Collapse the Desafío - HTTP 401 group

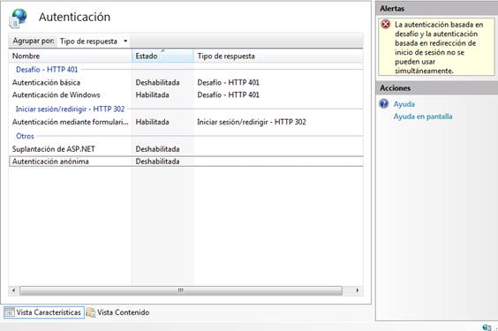(47, 70)
